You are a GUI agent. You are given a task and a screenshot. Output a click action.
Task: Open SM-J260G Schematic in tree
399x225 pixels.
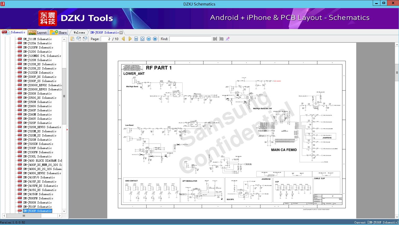point(37,106)
